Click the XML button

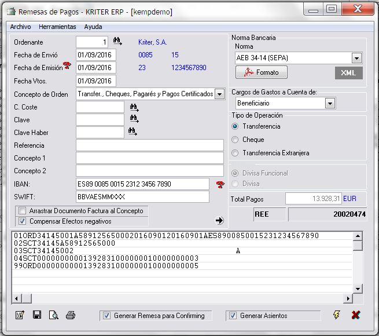click(x=348, y=72)
